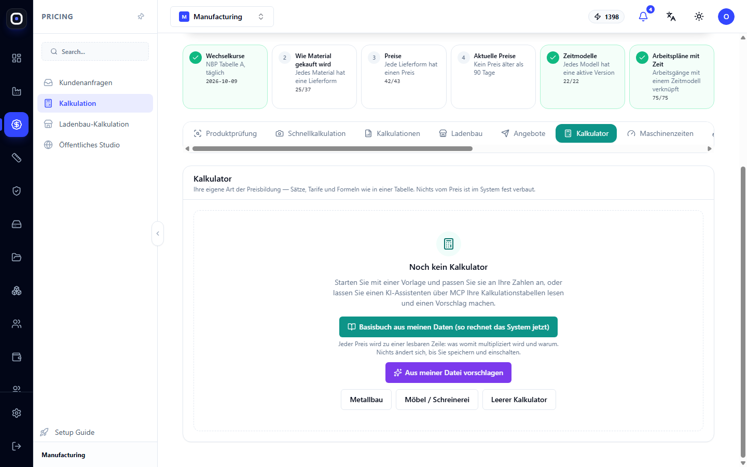Open the Ladenbau tab
Screen dimensions: 747x467
(x=461, y=133)
